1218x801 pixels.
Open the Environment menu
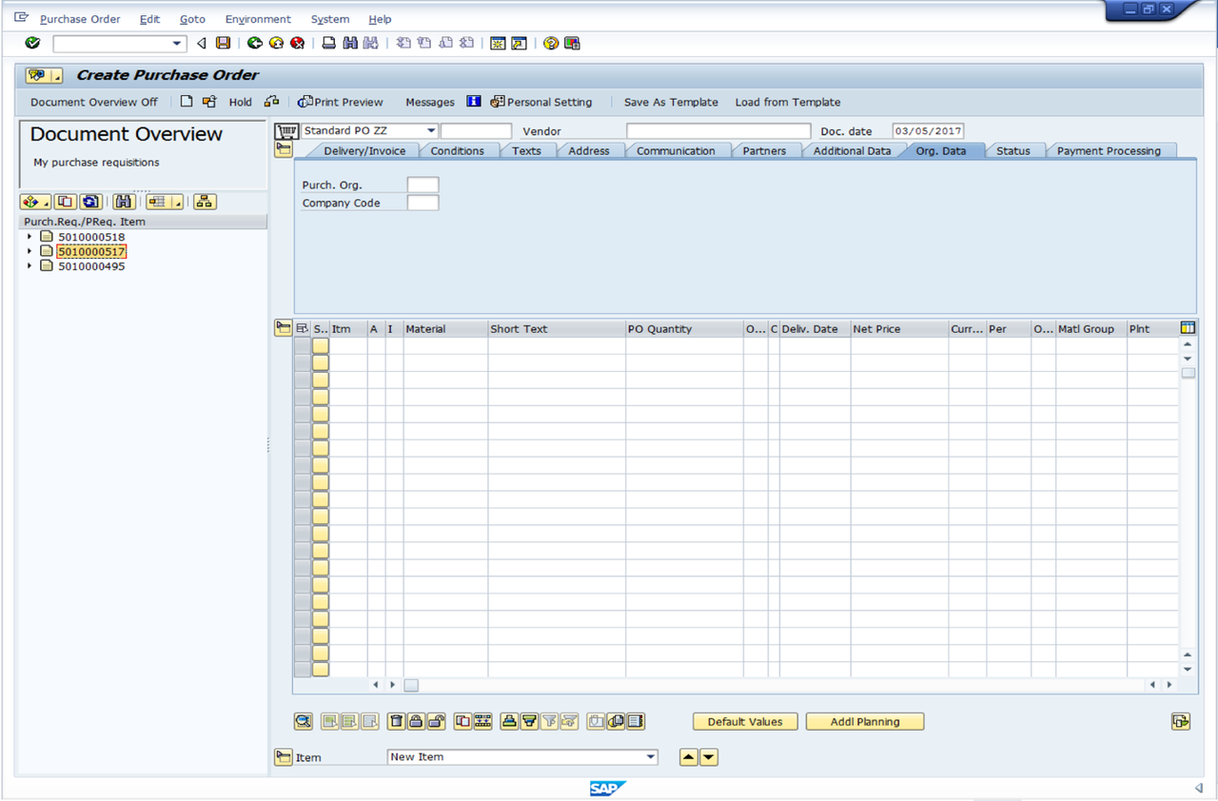pos(258,19)
